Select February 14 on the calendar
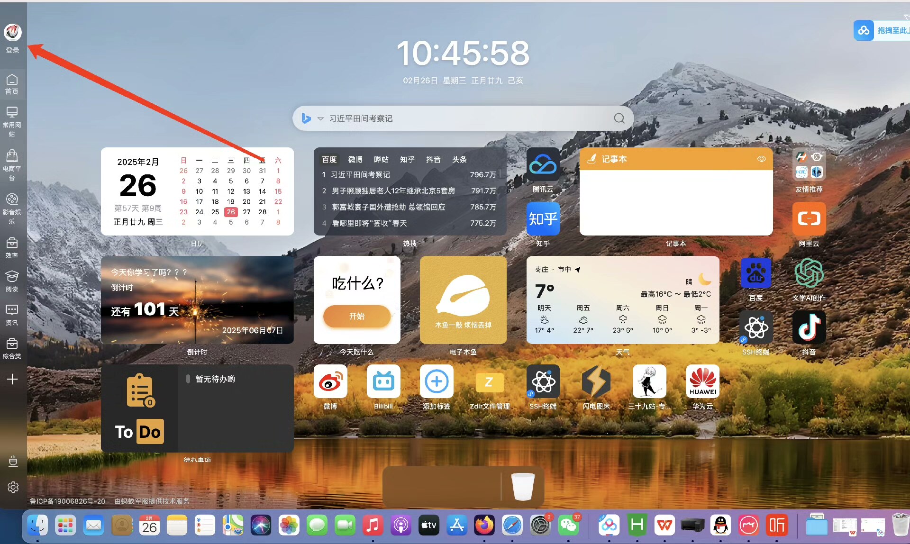 (262, 191)
